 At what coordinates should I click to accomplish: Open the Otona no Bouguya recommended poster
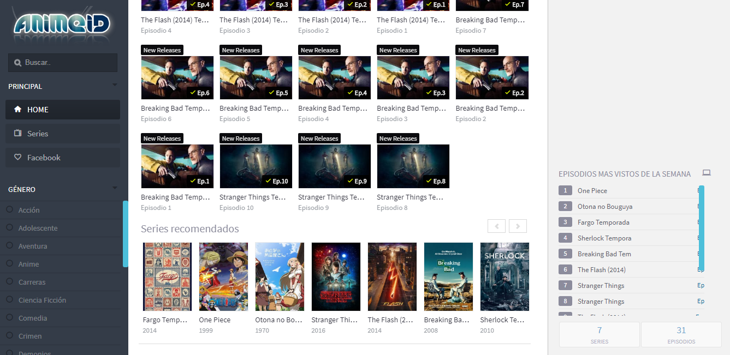coord(280,276)
